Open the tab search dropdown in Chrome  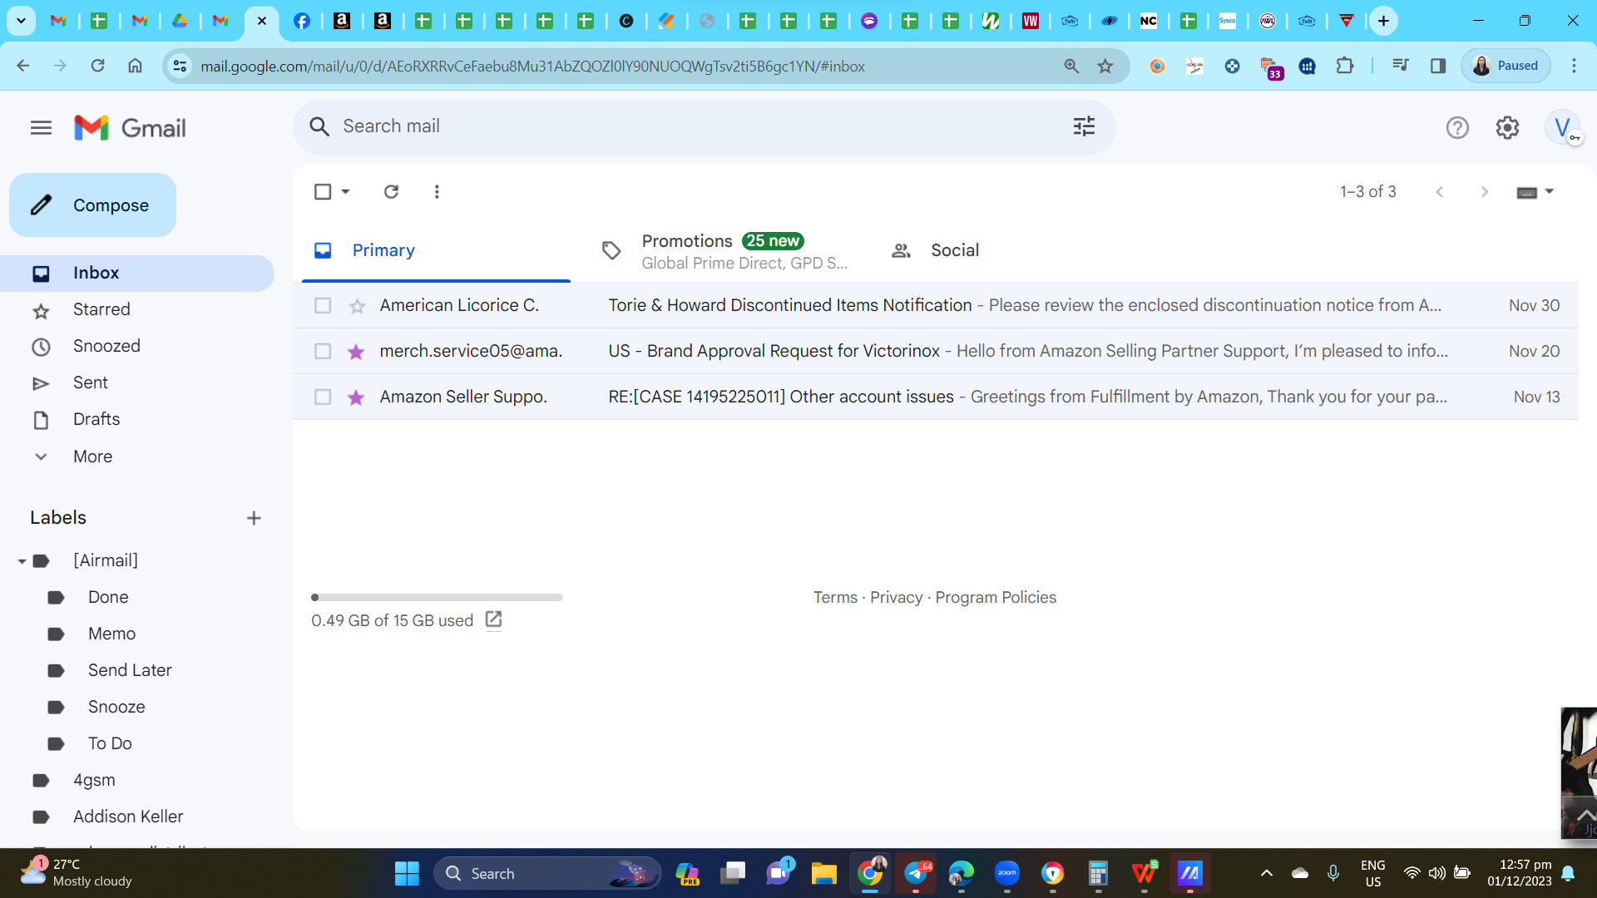point(21,21)
